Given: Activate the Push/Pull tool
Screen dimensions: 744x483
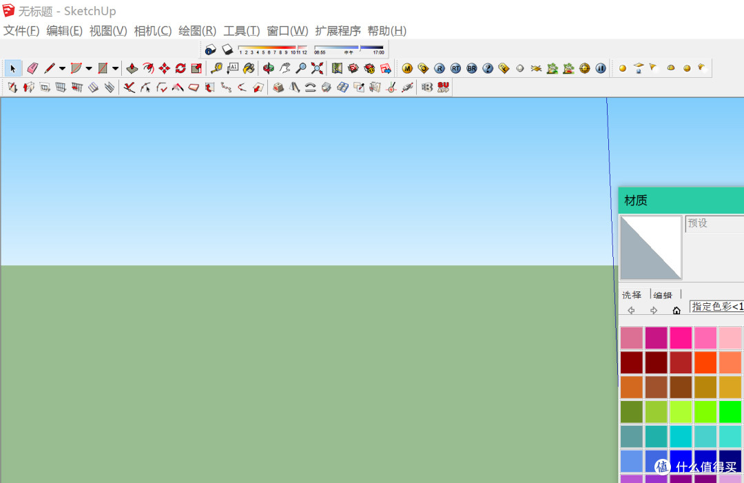Looking at the screenshot, I should (x=132, y=68).
